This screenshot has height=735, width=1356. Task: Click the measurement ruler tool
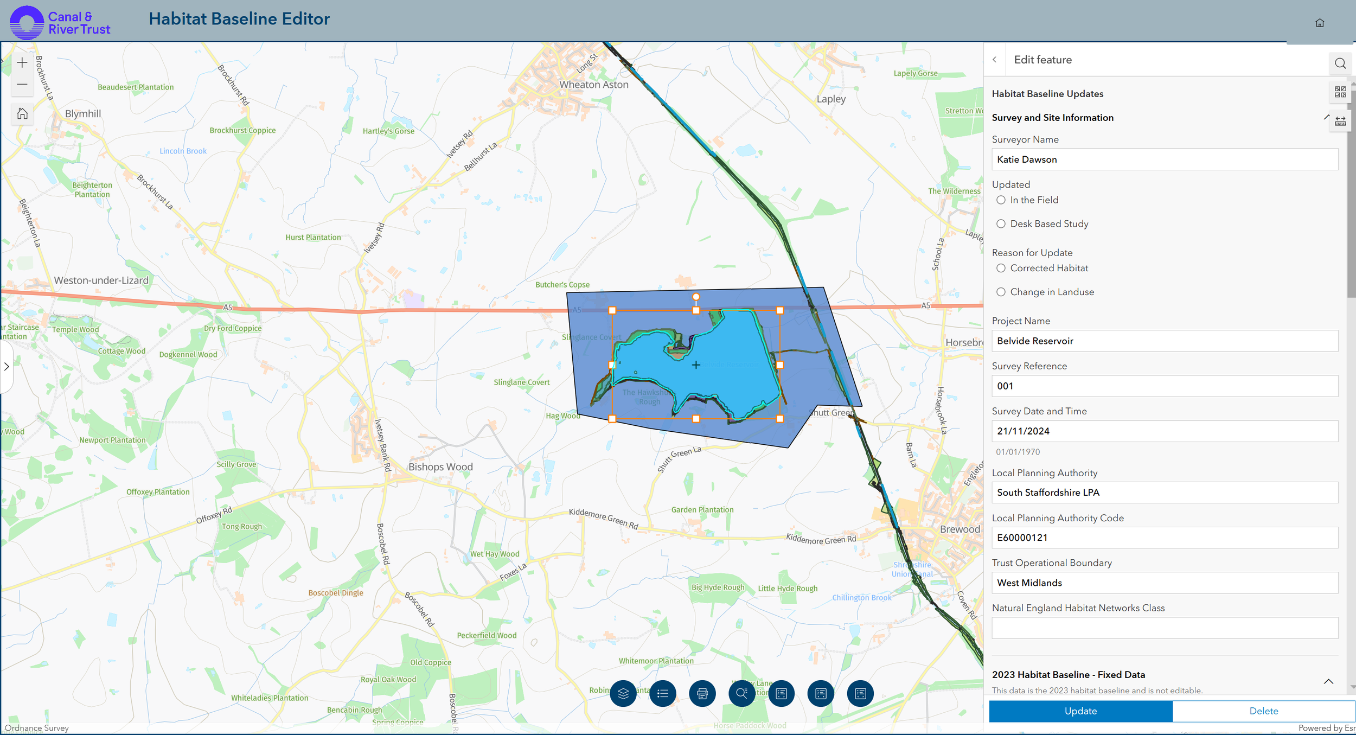[1340, 120]
